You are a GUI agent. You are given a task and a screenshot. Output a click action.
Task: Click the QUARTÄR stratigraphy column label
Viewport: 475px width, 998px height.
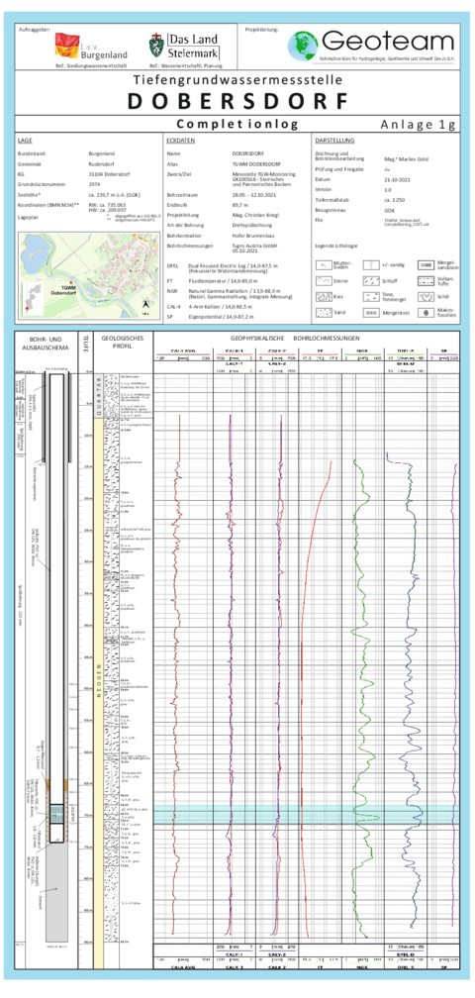pyautogui.click(x=99, y=395)
